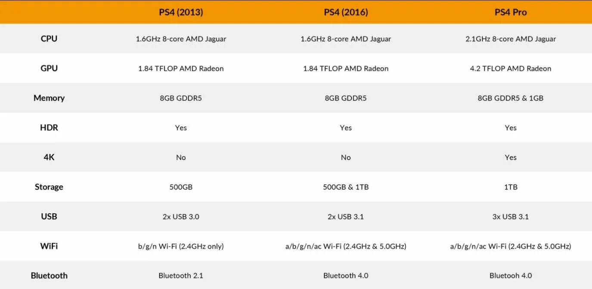Click the GPU row label
Viewport: 592px width, 289px height.
point(49,68)
